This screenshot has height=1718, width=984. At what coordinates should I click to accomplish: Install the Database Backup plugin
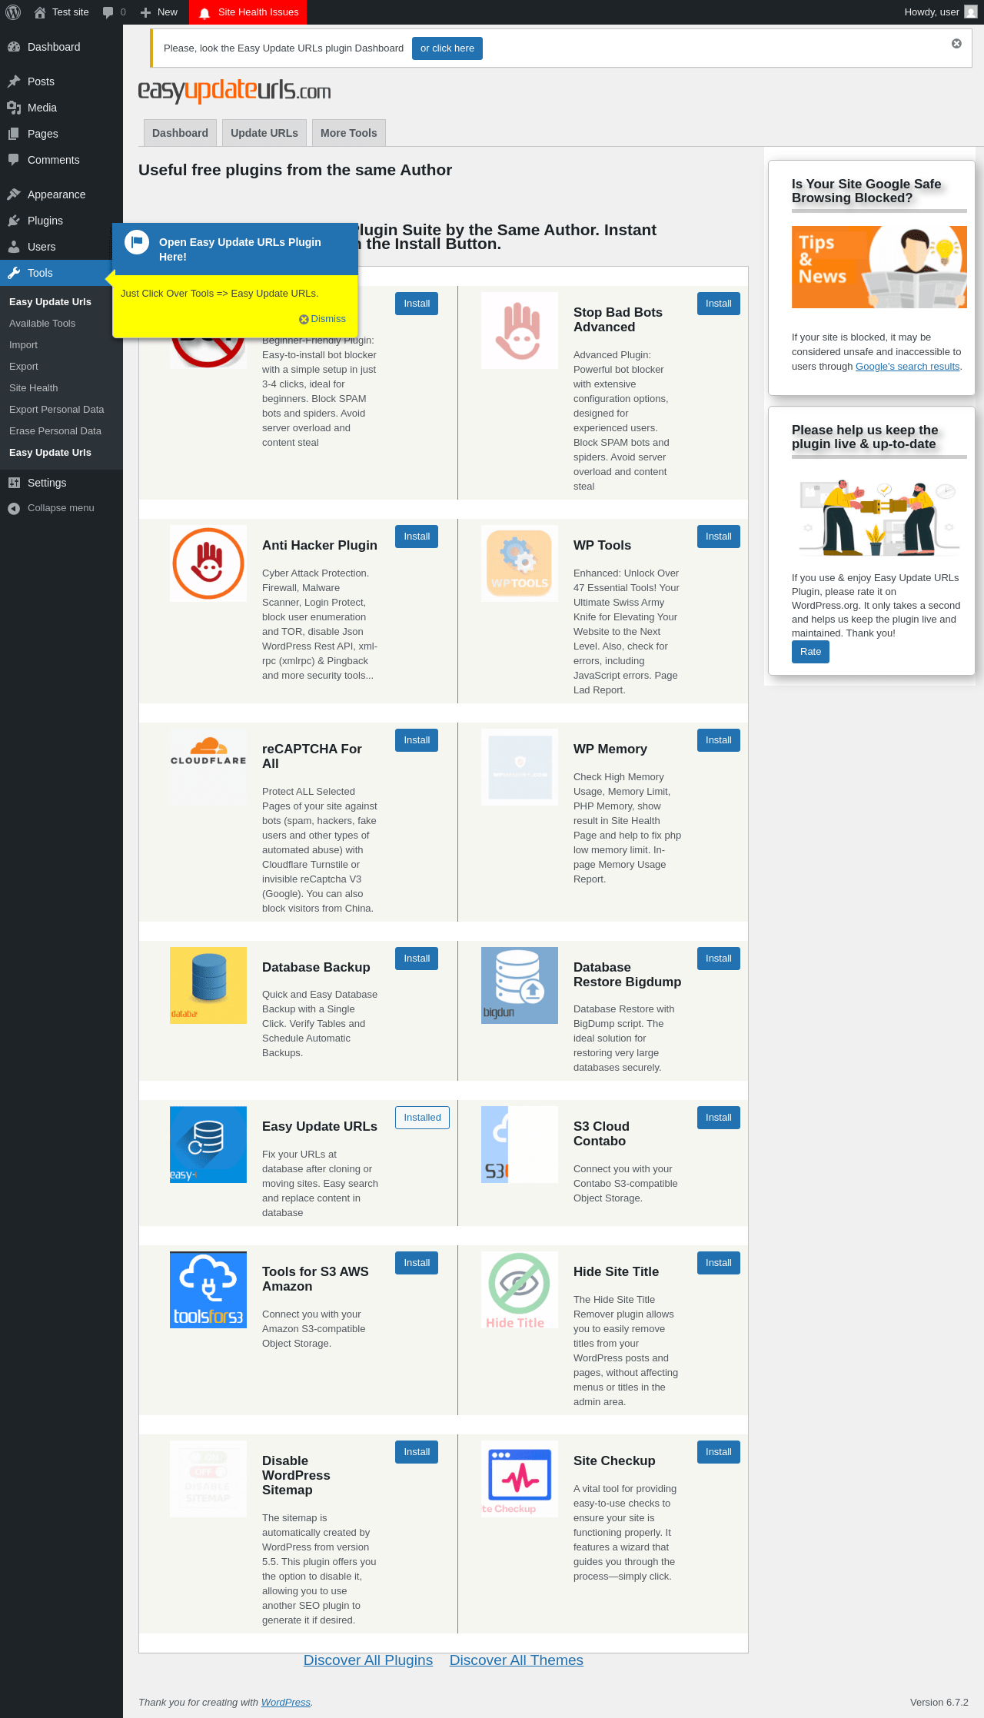click(417, 959)
